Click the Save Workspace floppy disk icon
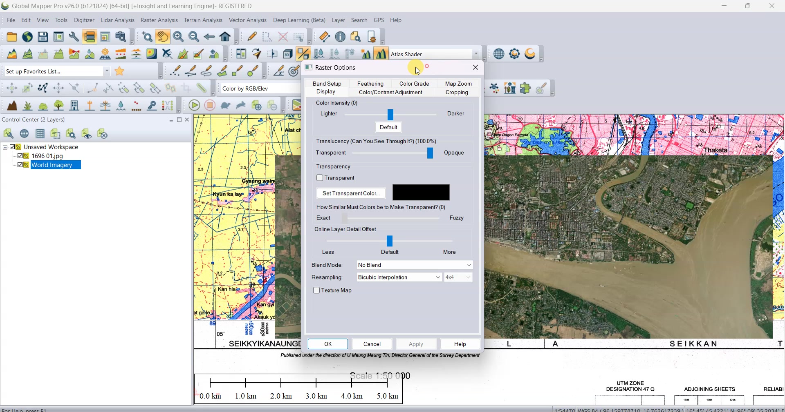 43,37
